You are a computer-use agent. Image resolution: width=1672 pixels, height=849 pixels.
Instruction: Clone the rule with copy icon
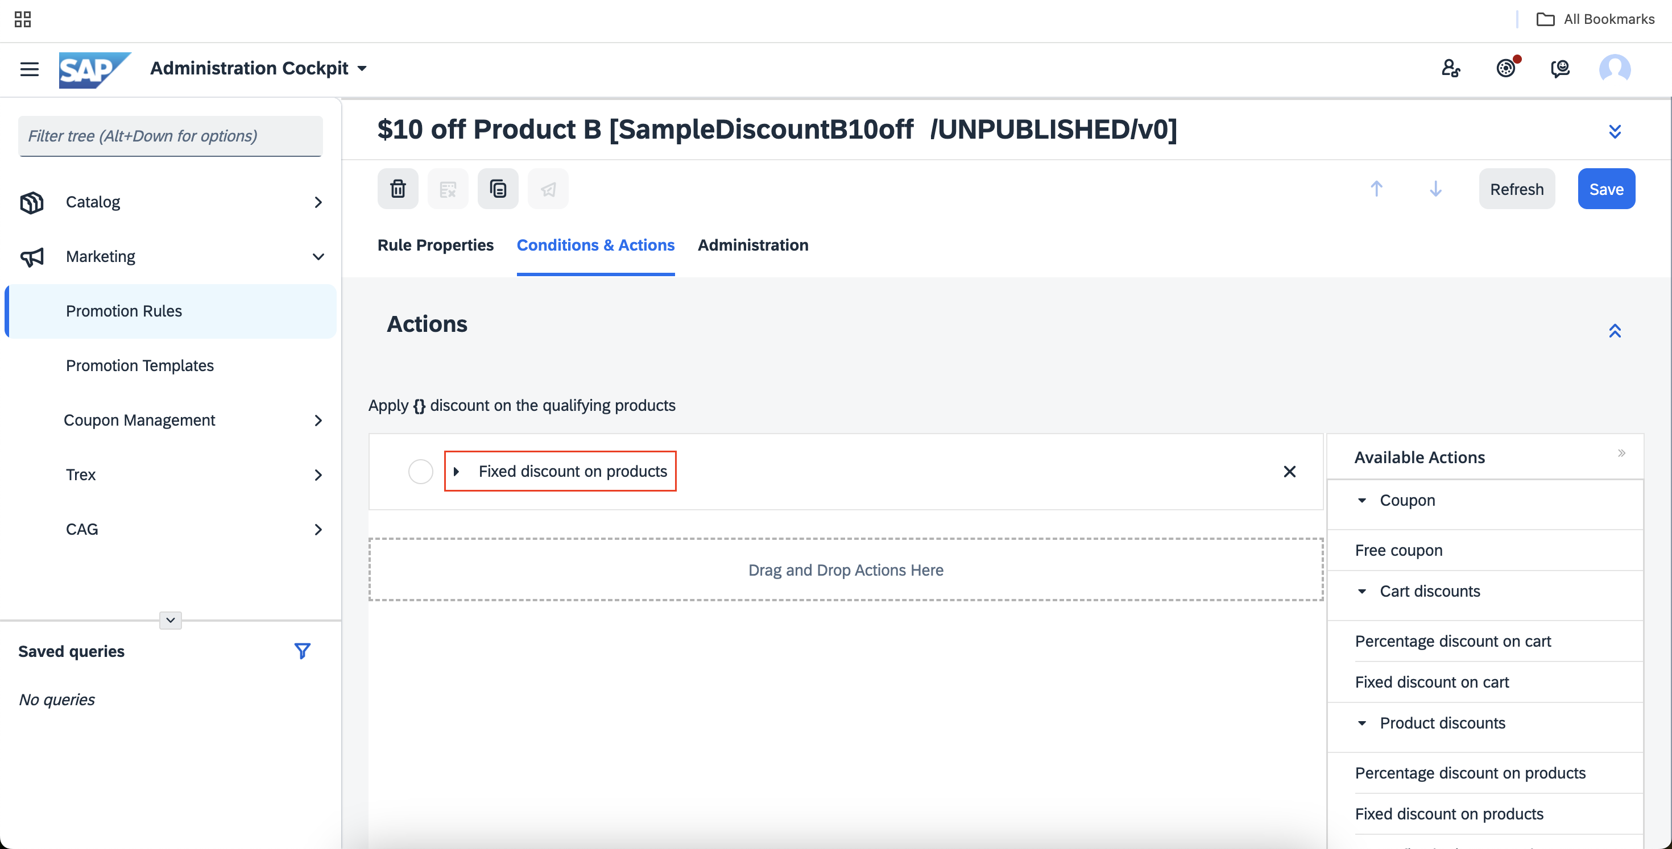pos(498,189)
